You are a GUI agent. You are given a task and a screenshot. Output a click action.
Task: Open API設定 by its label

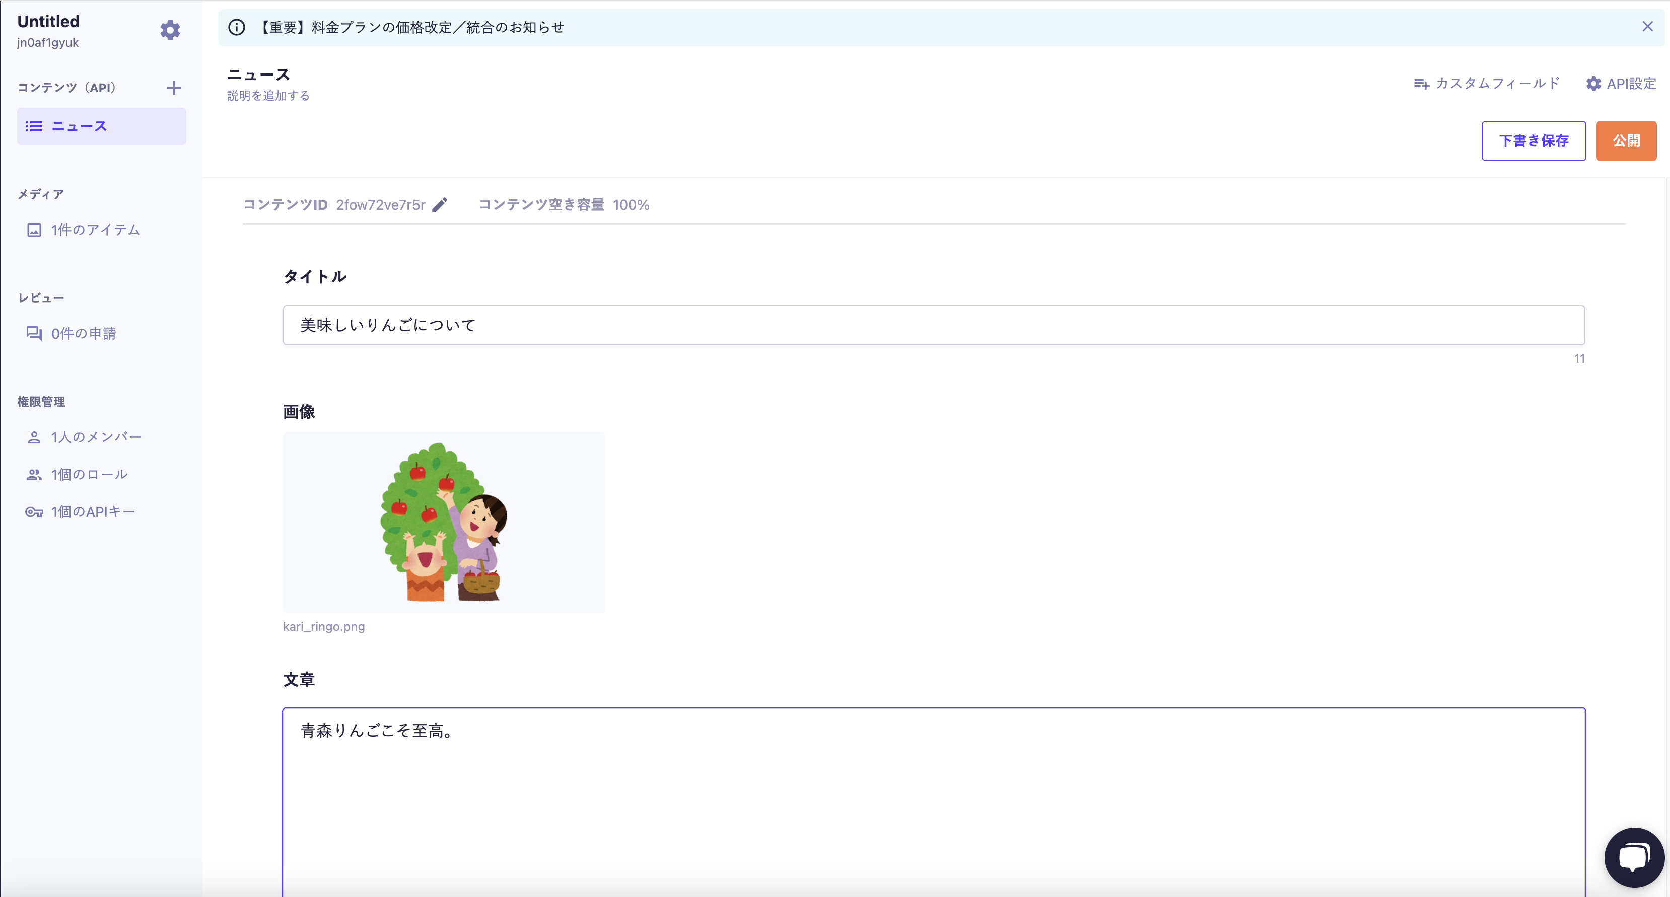click(1631, 84)
